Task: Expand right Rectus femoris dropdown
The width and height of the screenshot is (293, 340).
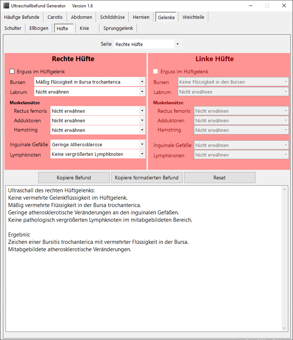Action: tap(142, 111)
